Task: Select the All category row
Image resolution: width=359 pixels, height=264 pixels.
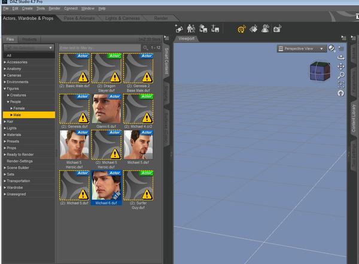Action: [x=29, y=56]
